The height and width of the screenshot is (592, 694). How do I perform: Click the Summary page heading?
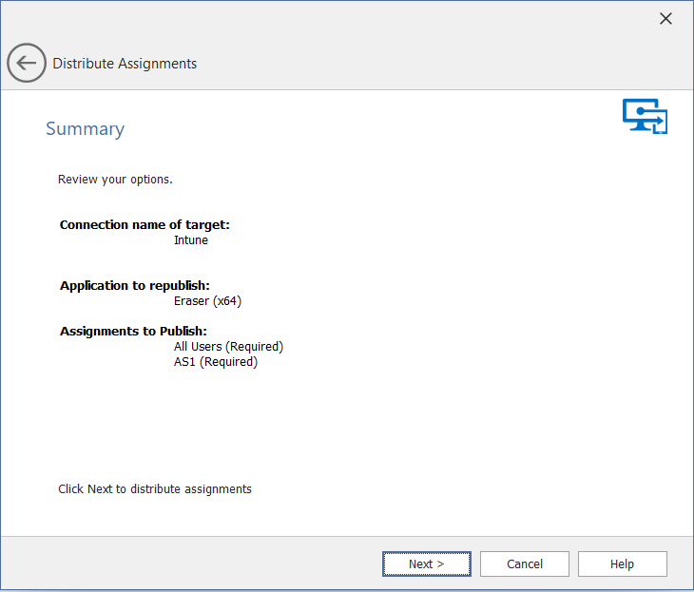coord(85,129)
